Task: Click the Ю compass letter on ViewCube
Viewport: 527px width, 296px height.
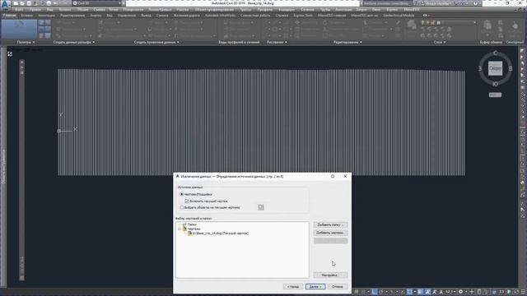Action: (x=495, y=84)
